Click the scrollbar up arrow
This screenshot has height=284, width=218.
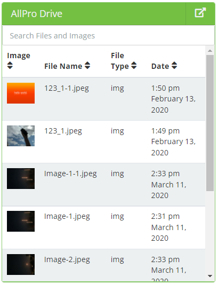click(210, 51)
